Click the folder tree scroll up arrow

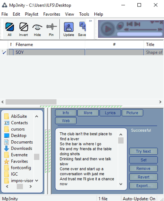coord(37,116)
